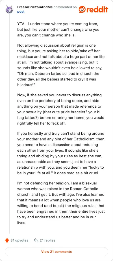Image resolution: width=113 pixels, height=261 pixels.
Task: Click the "31 upvotes" count
Action: [19, 240]
